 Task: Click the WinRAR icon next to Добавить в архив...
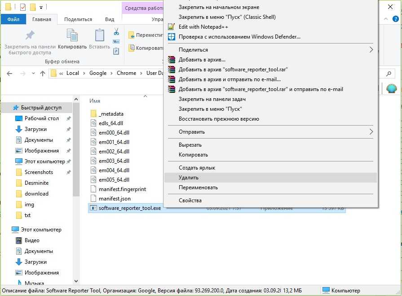pyautogui.click(x=171, y=60)
